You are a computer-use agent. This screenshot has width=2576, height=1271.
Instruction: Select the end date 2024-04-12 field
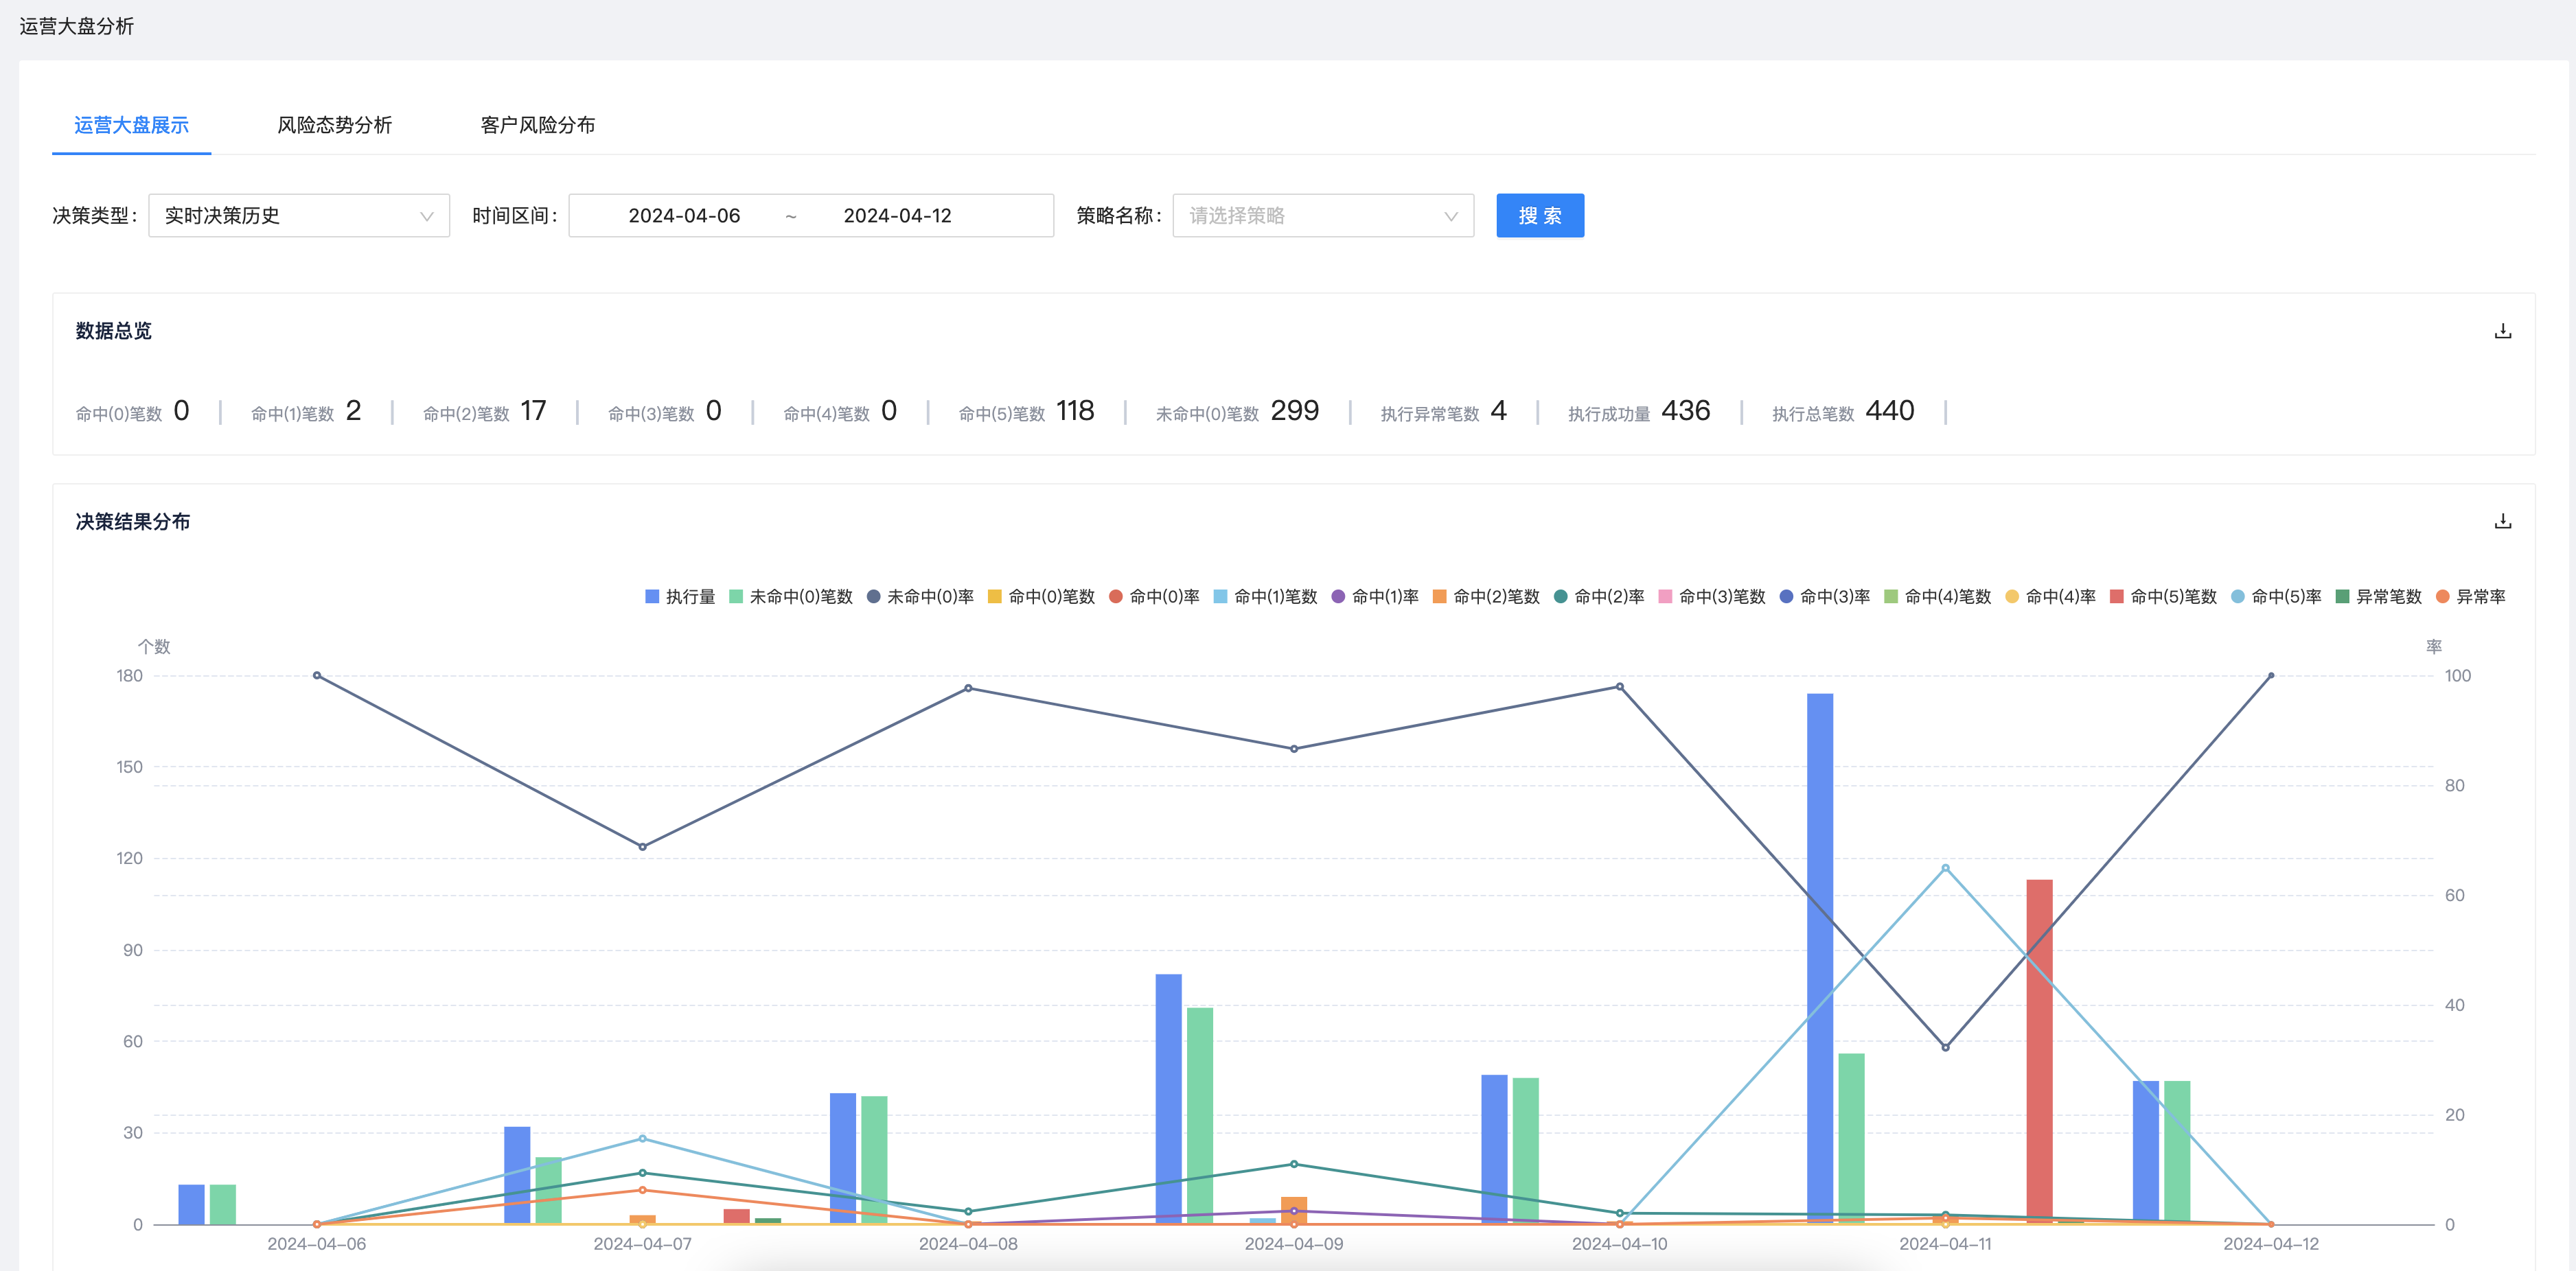coord(897,215)
